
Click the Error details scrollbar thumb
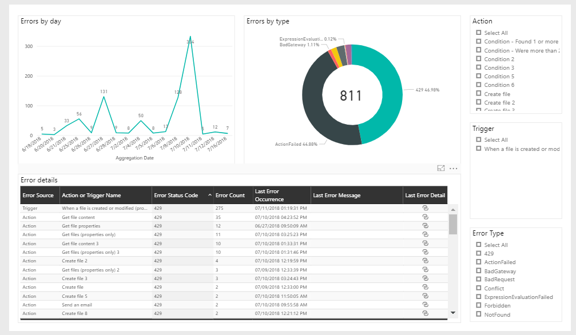[x=453, y=224]
